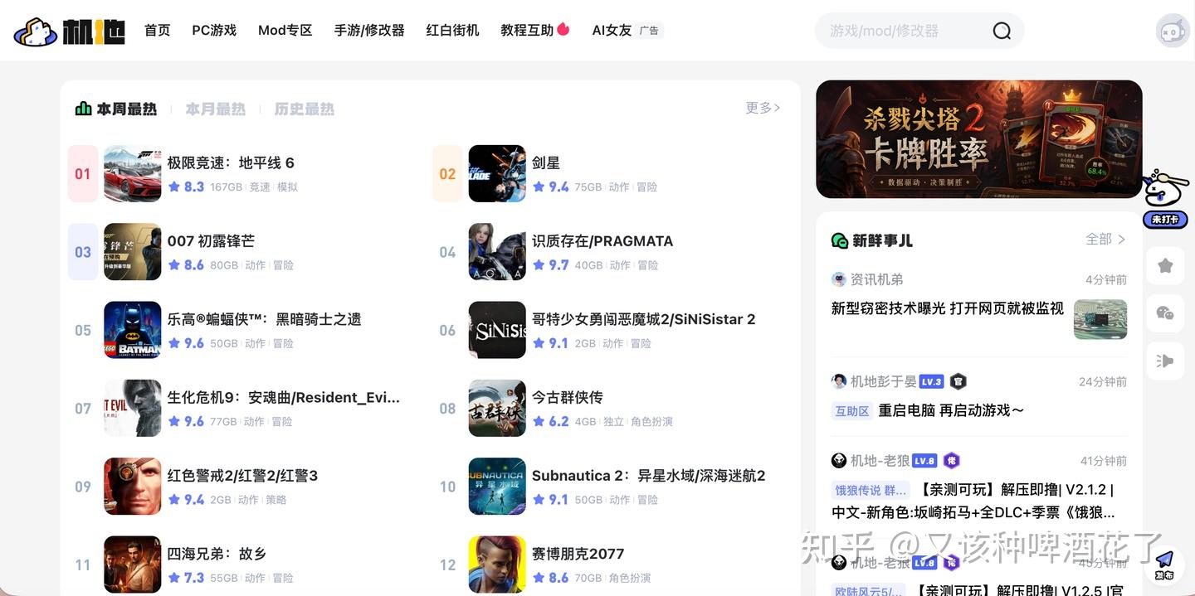Image resolution: width=1195 pixels, height=596 pixels.
Task: Switch to the 历史最热 tab
Action: (304, 109)
